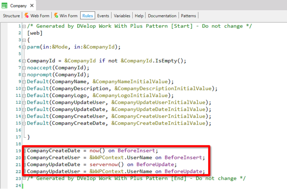Click the servernow() function on line 21
This screenshot has width=287, height=189.
click(x=107, y=164)
